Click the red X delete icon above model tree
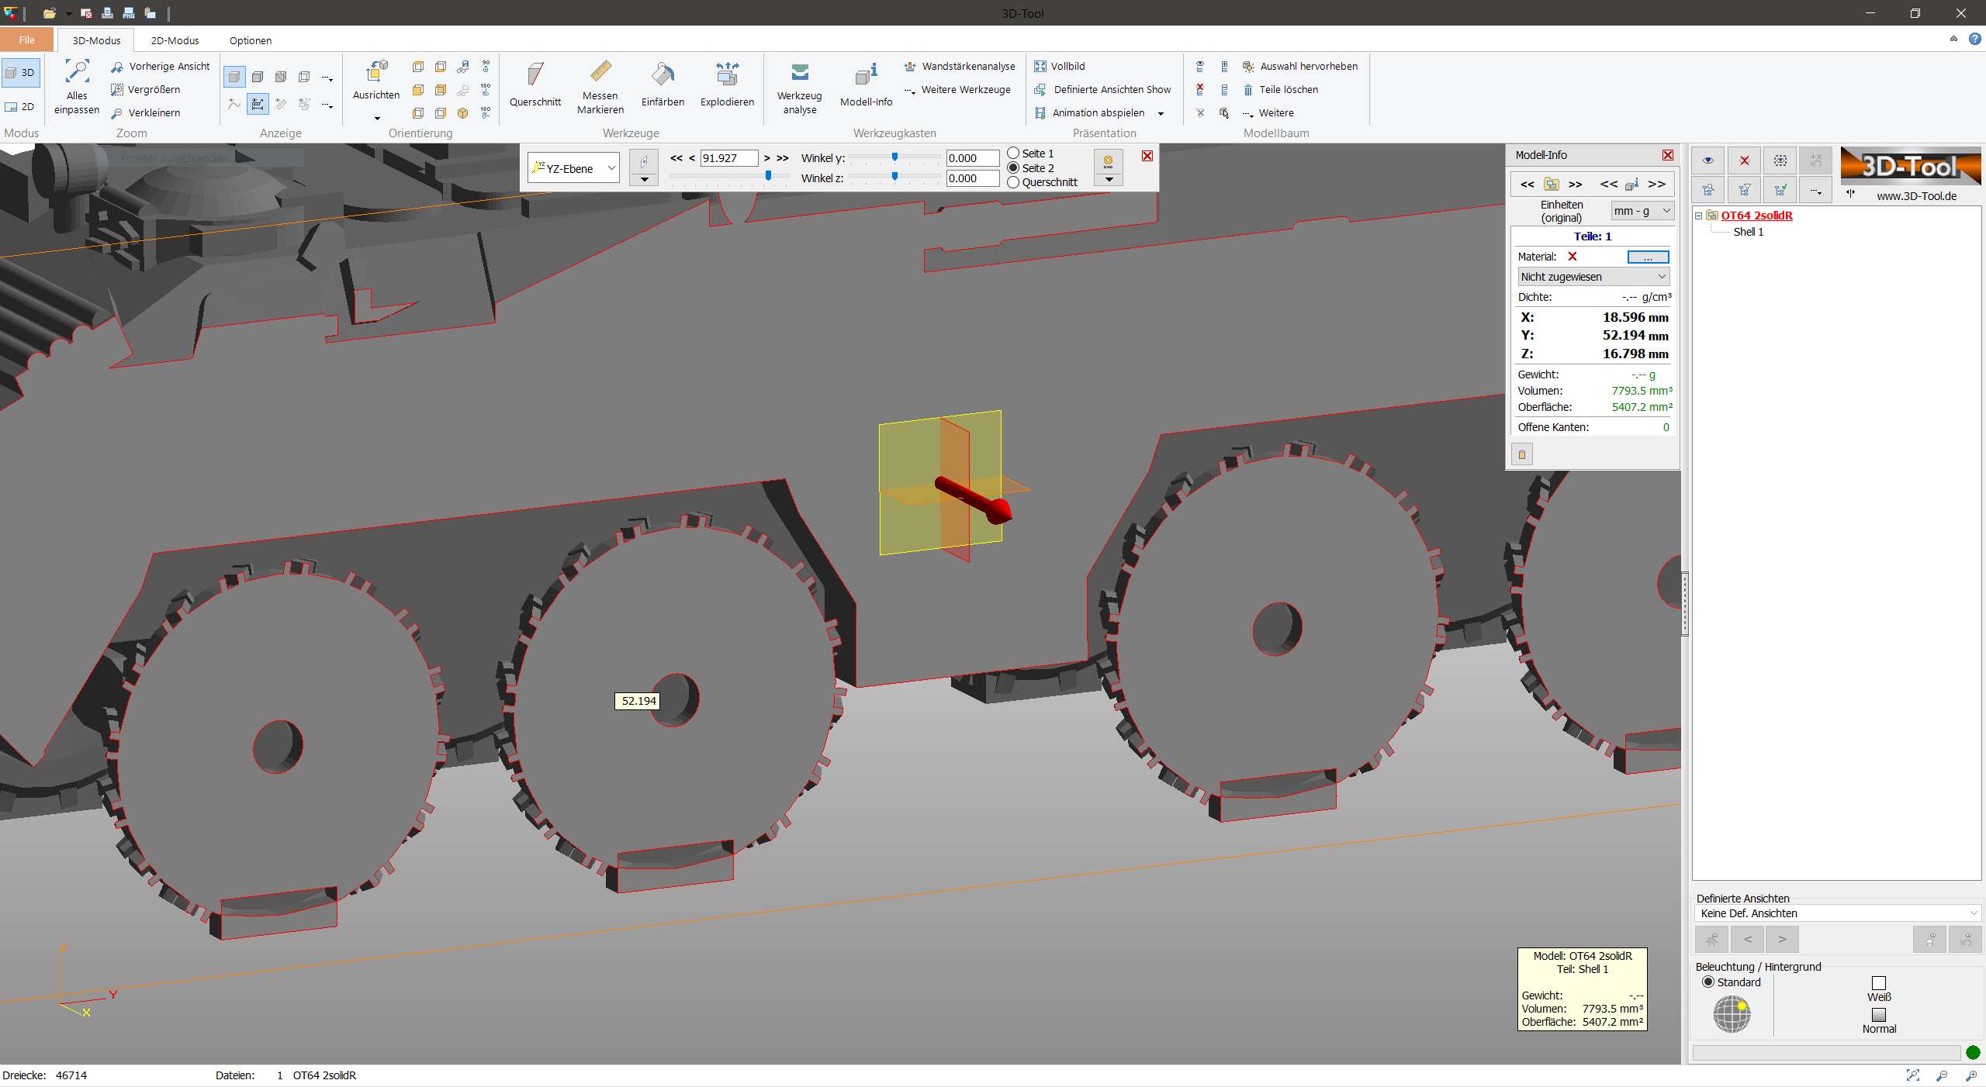 (x=1744, y=160)
